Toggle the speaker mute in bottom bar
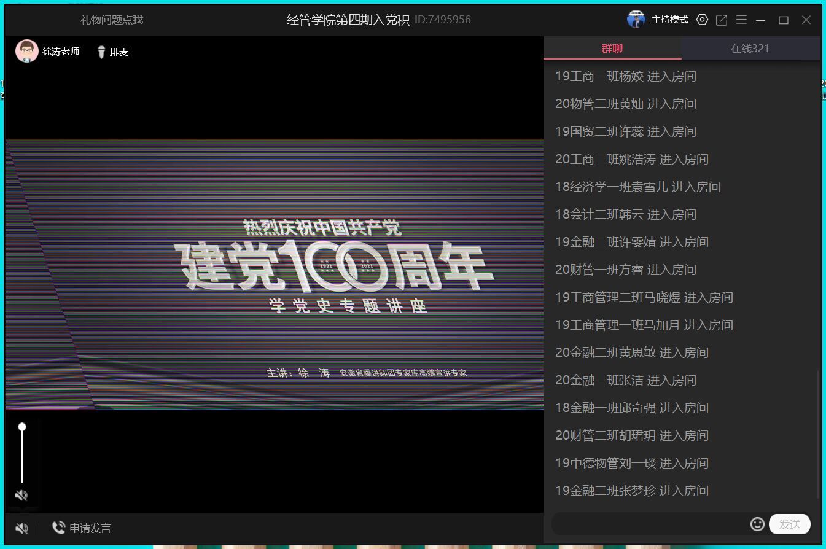 [x=21, y=528]
